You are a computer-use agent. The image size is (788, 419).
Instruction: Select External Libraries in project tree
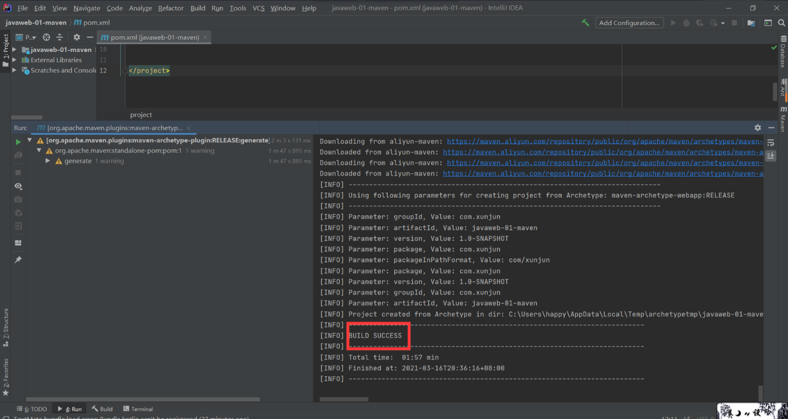pyautogui.click(x=56, y=60)
